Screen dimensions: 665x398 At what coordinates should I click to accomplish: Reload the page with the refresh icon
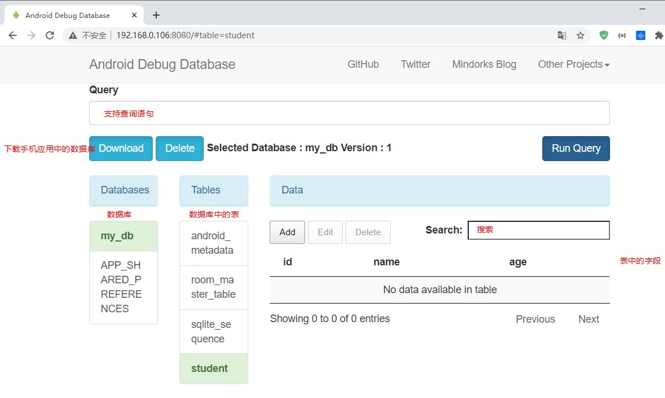[x=50, y=35]
